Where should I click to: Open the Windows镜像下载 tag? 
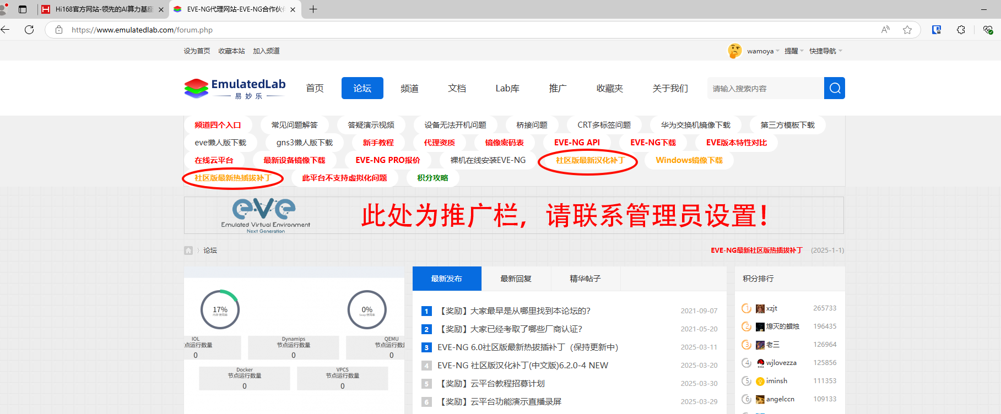click(689, 160)
